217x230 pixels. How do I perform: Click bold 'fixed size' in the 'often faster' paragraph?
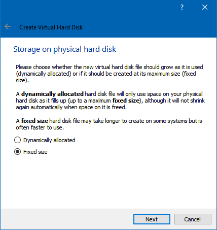(x=34, y=121)
